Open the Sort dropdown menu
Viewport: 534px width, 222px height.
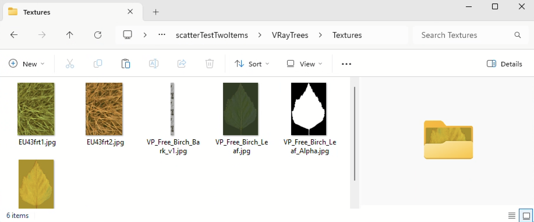[x=252, y=64]
